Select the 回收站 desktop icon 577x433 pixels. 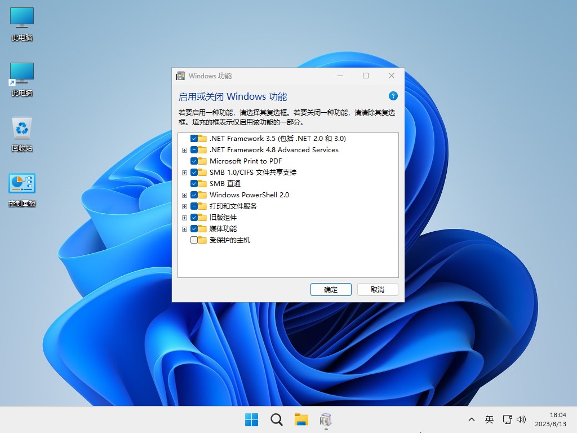[22, 134]
